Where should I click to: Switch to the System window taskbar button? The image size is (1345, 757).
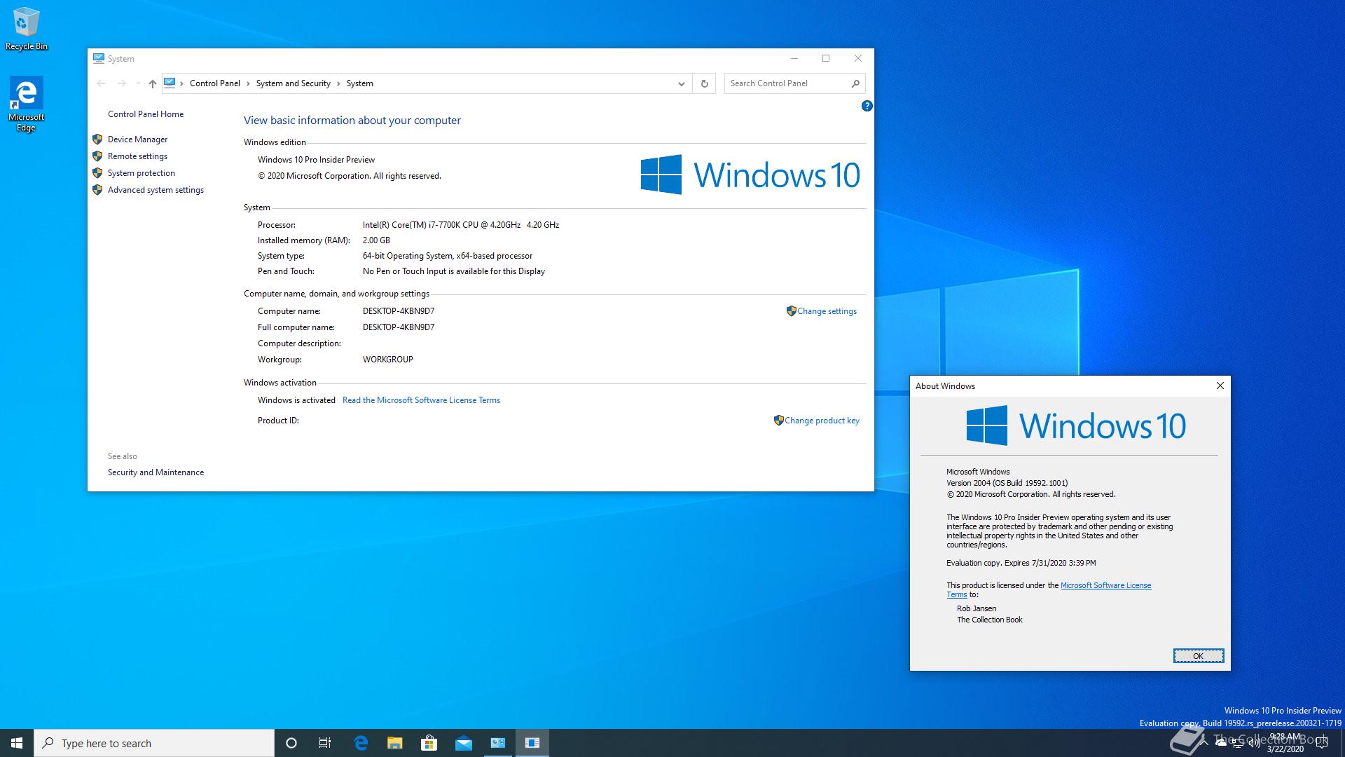click(498, 743)
